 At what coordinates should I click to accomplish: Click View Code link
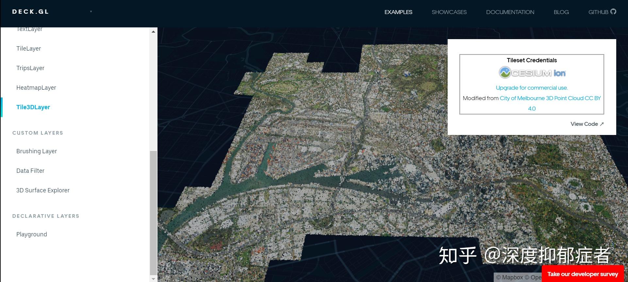[587, 124]
